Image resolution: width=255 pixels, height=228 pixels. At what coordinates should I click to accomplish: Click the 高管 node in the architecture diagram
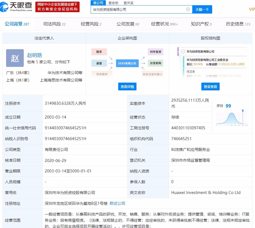99,63
